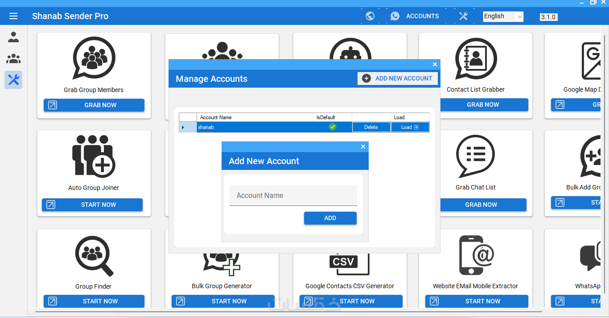The image size is (609, 318).
Task: Click START NOW under Website EMail Mobile Extractor
Action: 477,301
